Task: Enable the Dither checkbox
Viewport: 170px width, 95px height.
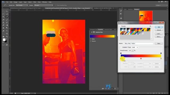Action: pos(91,39)
